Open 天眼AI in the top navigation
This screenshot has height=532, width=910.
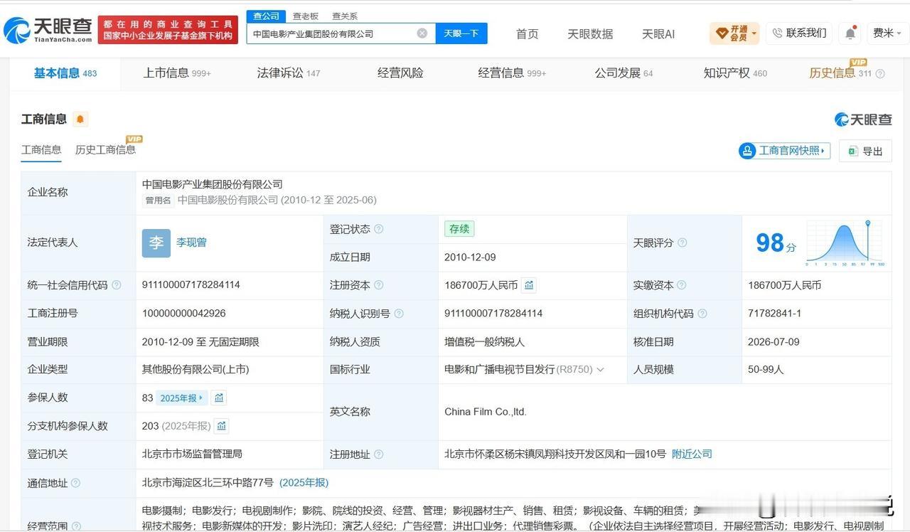click(x=658, y=34)
